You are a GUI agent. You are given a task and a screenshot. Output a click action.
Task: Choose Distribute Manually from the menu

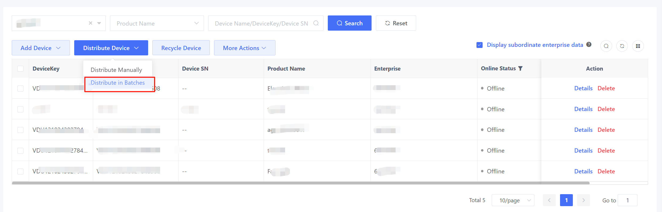tap(116, 70)
